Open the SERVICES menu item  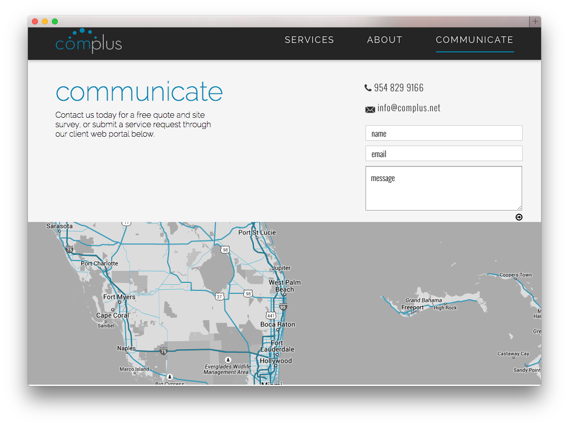pos(309,40)
